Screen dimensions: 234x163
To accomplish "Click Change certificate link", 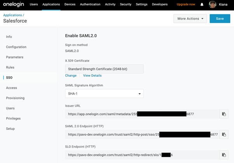I will point(71,75).
